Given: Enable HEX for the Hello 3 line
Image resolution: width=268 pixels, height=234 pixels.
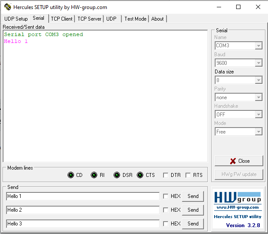Looking at the screenshot, I should [x=166, y=224].
